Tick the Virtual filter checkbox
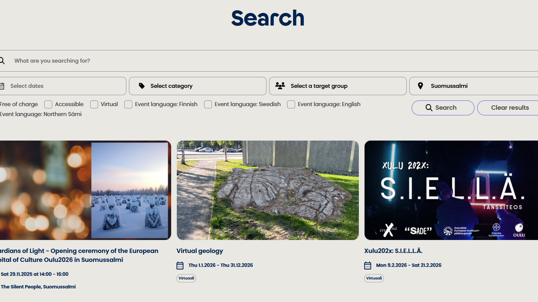The width and height of the screenshot is (538, 302). [94, 105]
